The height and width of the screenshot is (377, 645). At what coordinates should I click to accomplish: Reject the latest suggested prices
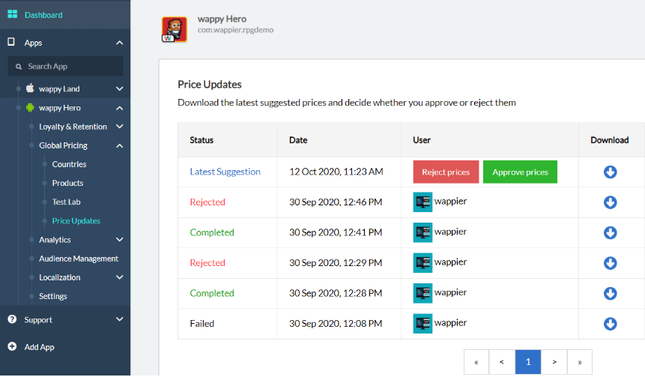tap(446, 172)
